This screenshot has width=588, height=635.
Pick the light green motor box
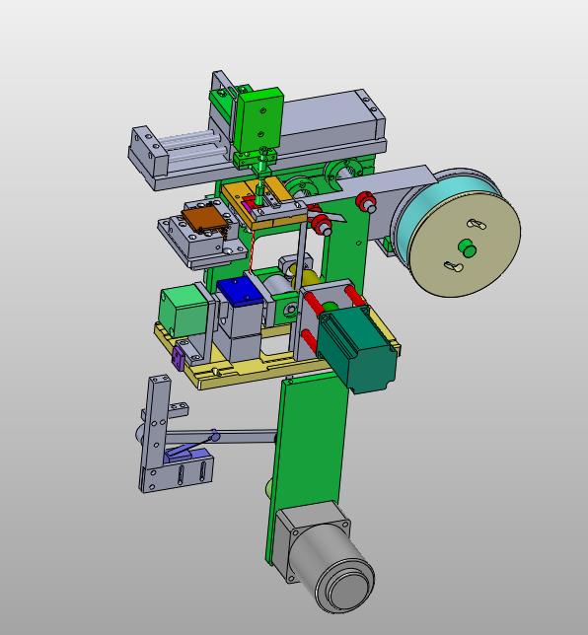coord(183,311)
